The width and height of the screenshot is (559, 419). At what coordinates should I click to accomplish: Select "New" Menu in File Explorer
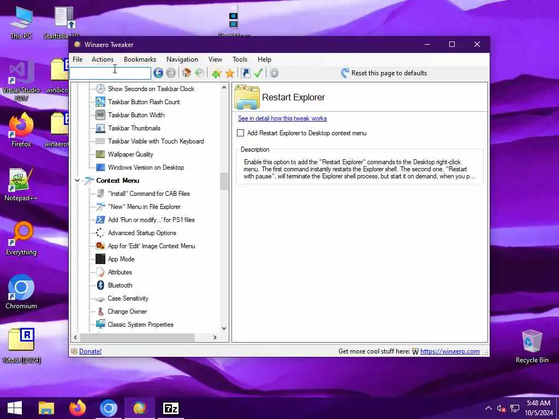click(144, 207)
